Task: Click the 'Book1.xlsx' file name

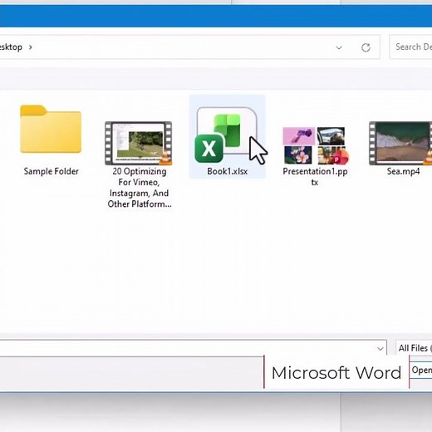Action: point(228,171)
